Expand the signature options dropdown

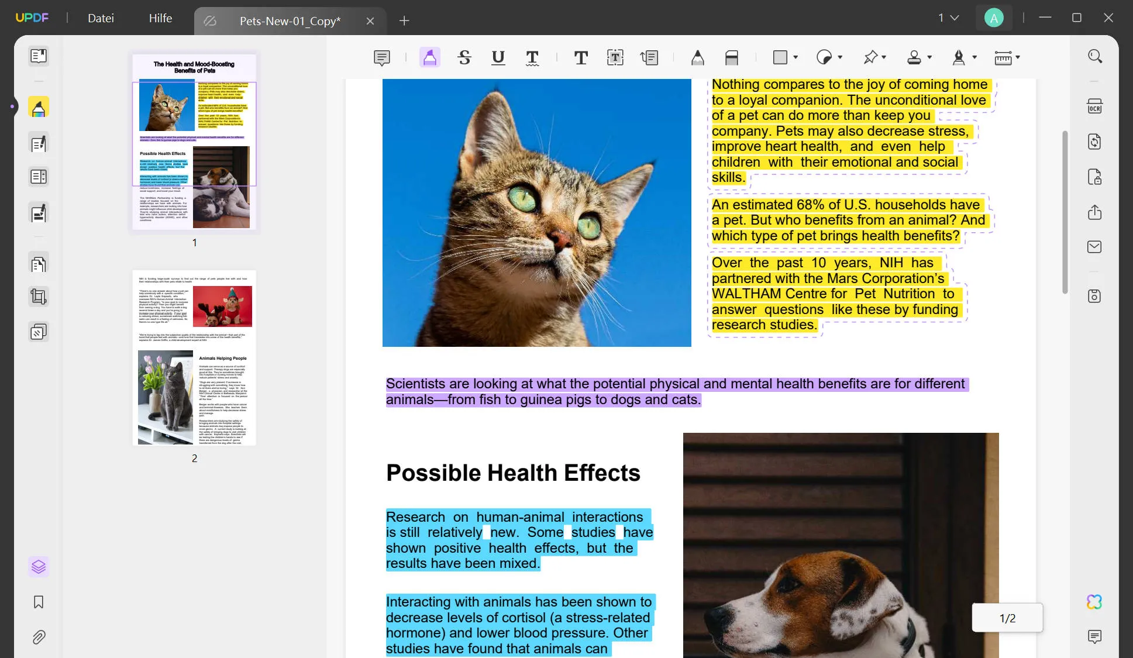[x=974, y=57]
